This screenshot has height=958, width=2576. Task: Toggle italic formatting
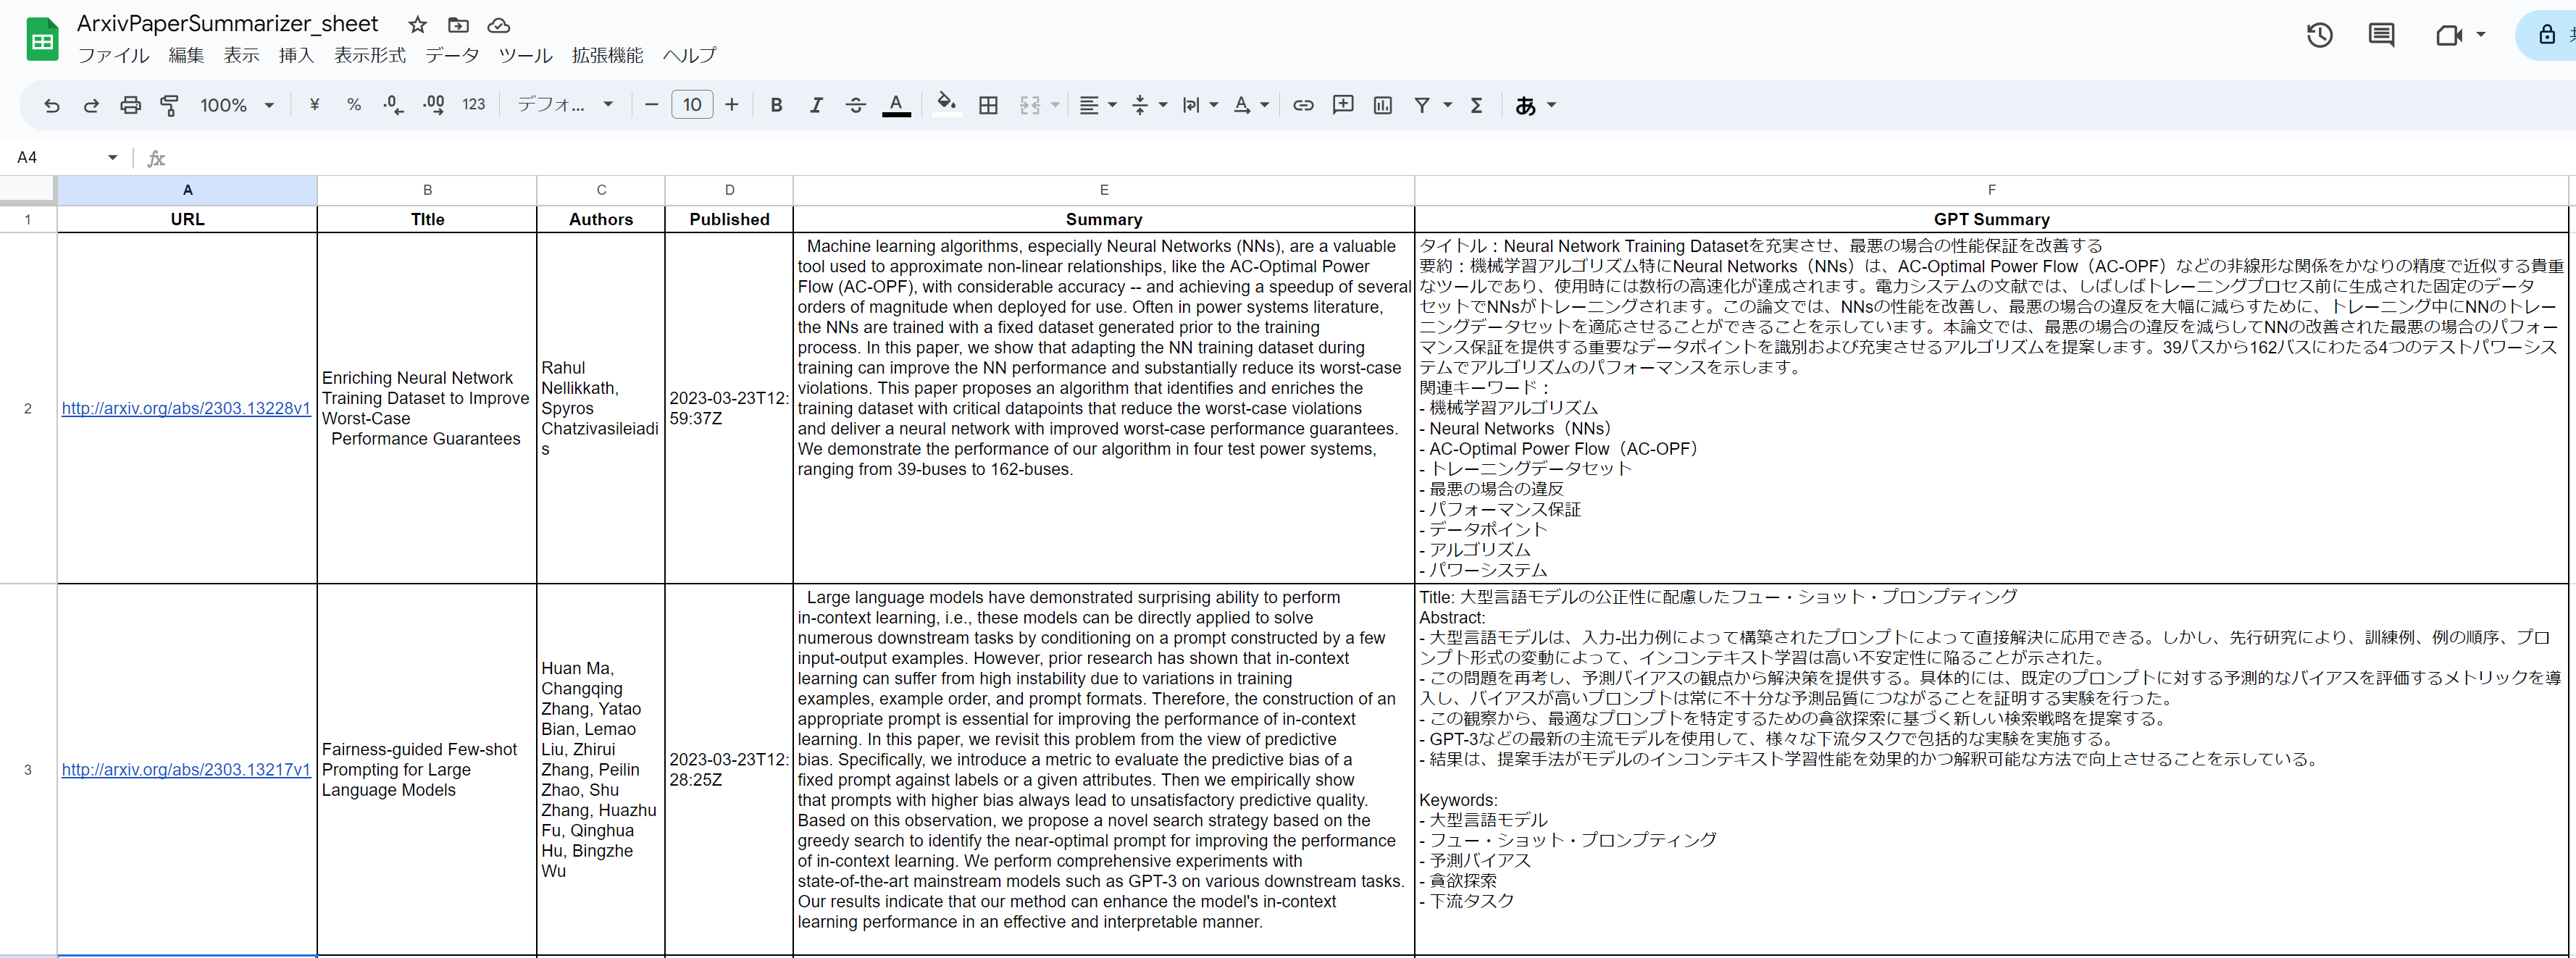(x=816, y=105)
